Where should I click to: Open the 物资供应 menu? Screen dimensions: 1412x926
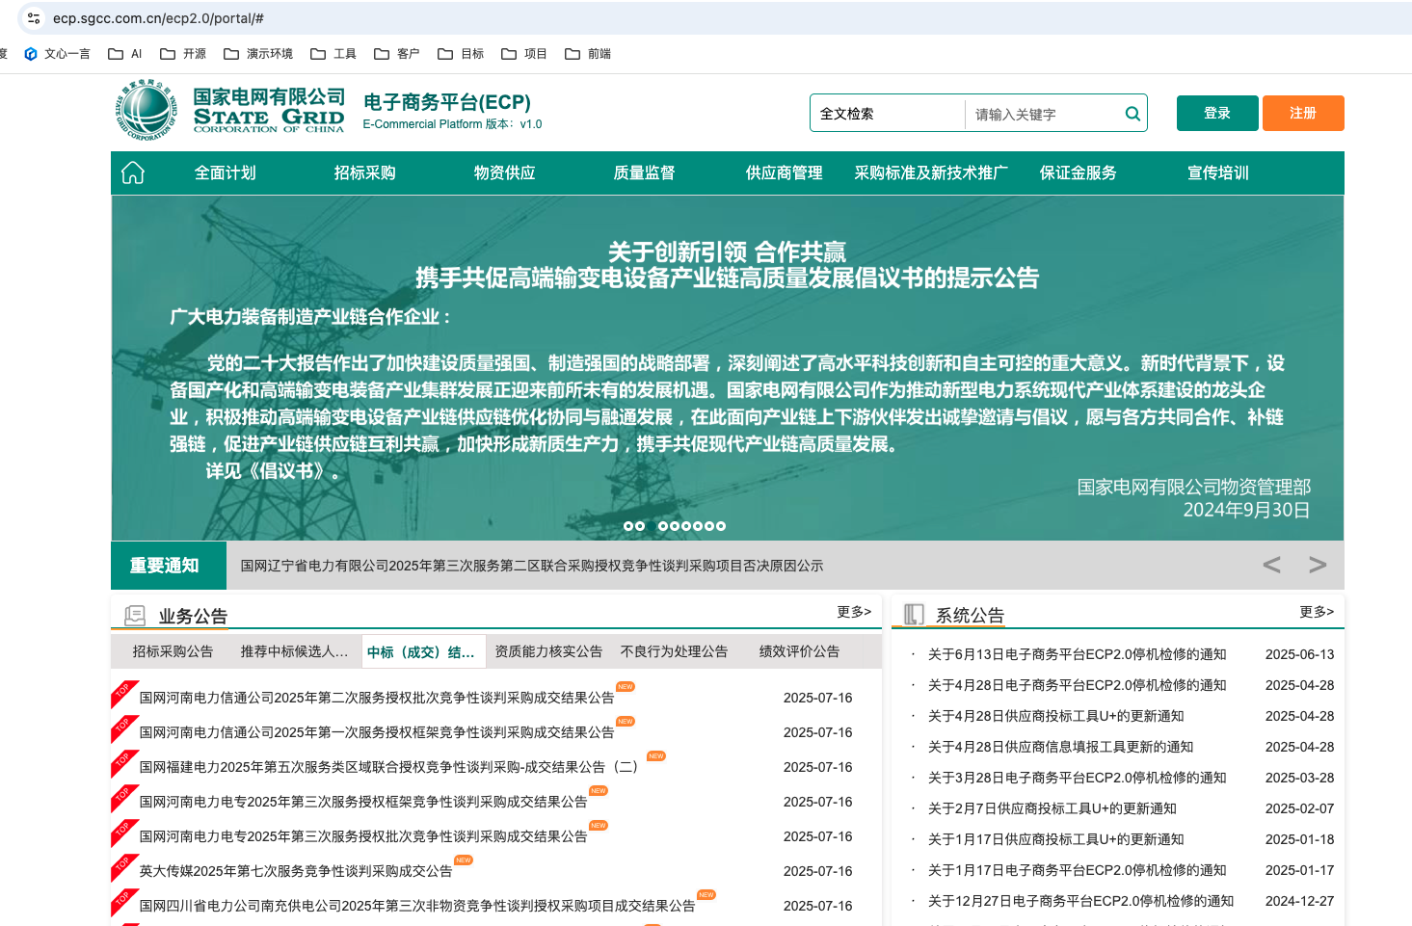(505, 172)
